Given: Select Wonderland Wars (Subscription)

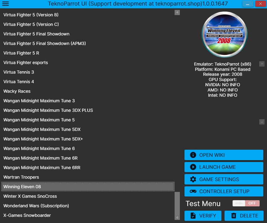Looking at the screenshot, I should pyautogui.click(x=88, y=206).
